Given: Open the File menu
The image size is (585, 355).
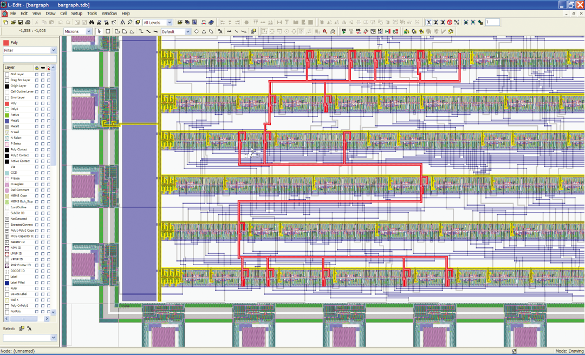Looking at the screenshot, I should click(13, 14).
